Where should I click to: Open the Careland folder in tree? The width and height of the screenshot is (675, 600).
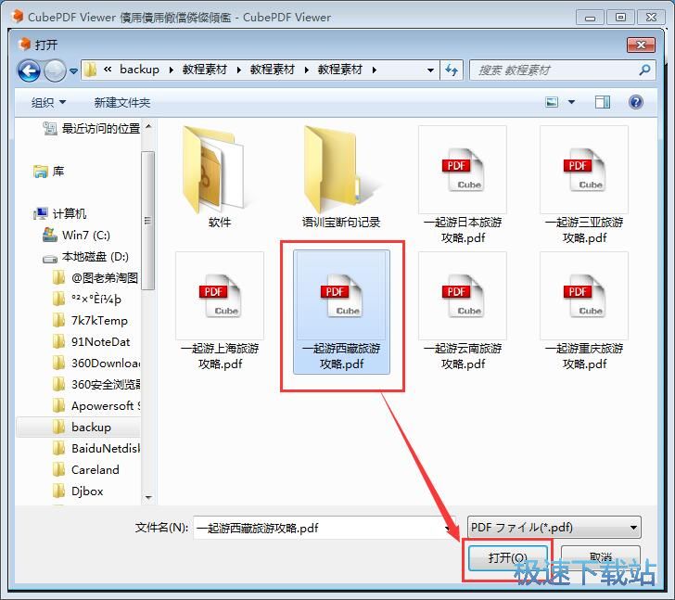[x=85, y=469]
